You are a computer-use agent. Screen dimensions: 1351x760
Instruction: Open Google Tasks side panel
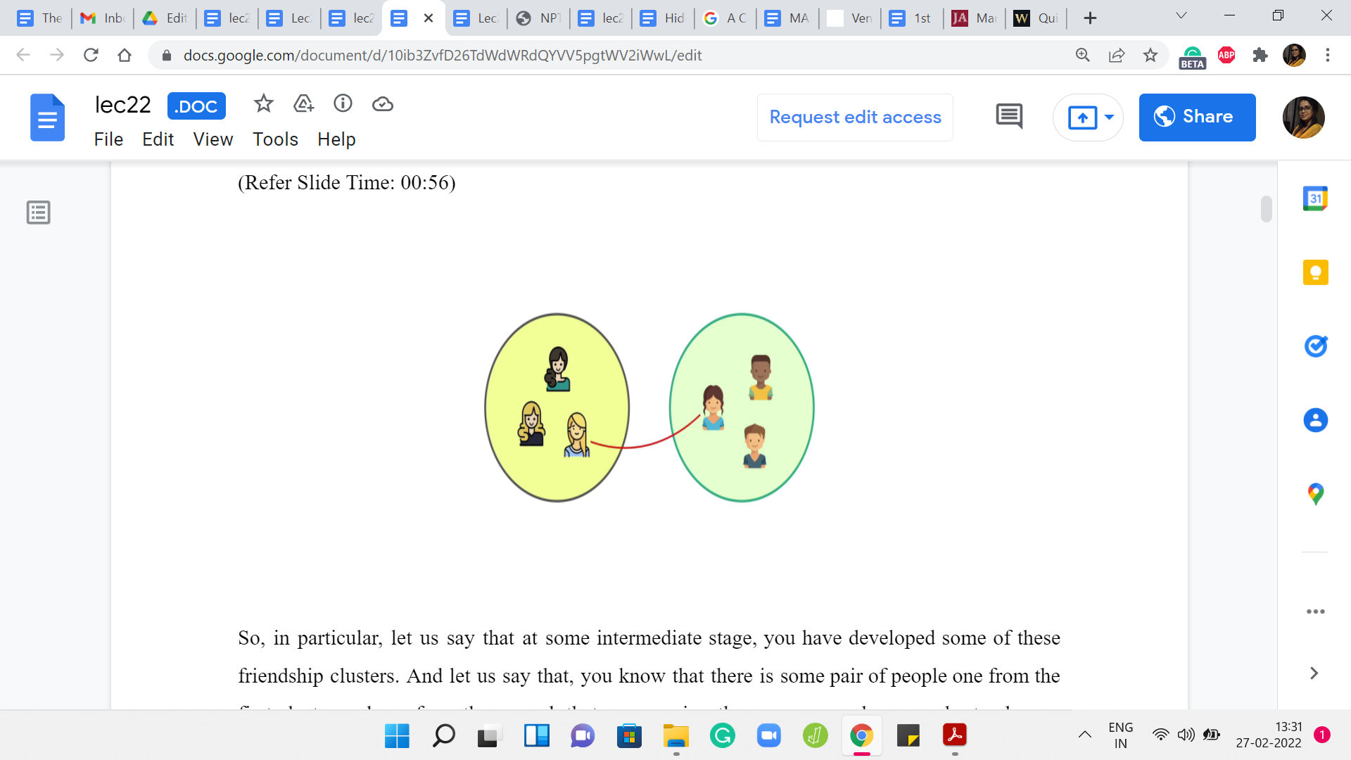pyautogui.click(x=1315, y=346)
